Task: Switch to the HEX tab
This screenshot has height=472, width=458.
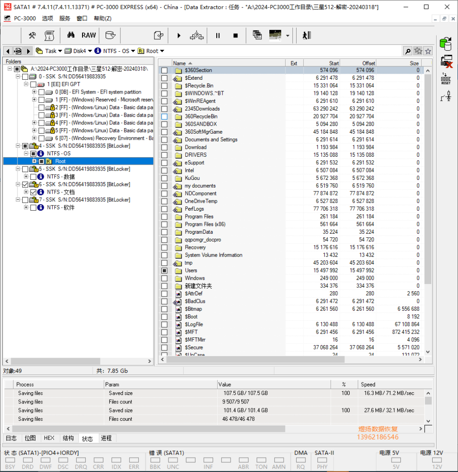Action: tap(49, 438)
